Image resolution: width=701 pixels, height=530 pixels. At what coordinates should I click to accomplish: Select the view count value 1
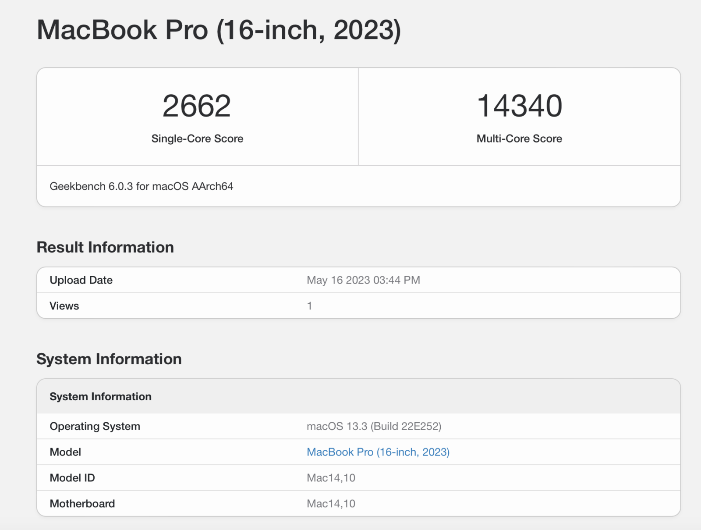coord(309,306)
